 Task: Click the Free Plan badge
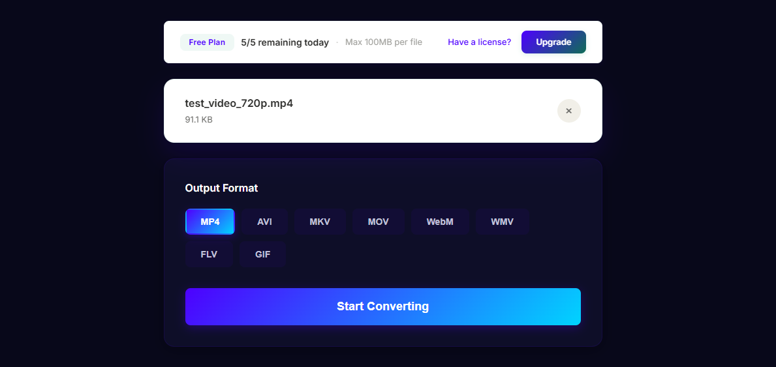click(207, 42)
